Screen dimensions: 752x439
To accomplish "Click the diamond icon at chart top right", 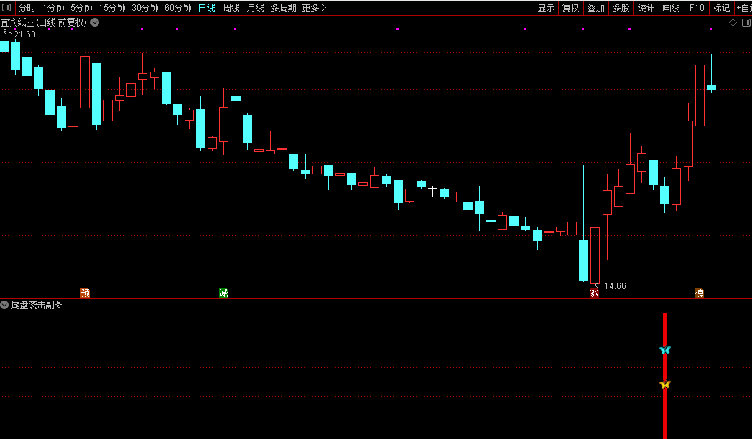I will pos(733,22).
